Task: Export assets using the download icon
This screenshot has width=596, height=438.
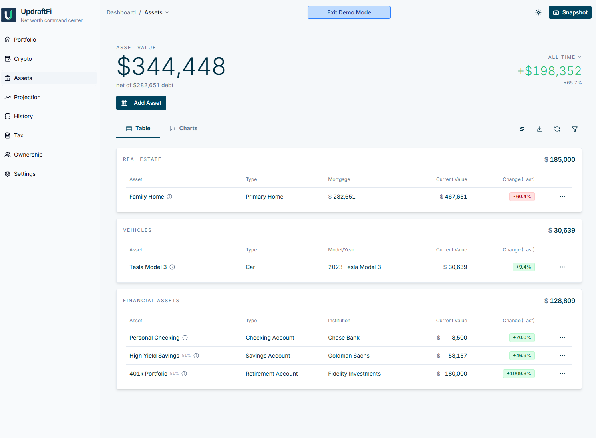Action: click(x=540, y=129)
